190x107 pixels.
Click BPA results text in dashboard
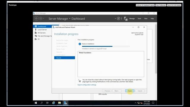tap(103, 94)
